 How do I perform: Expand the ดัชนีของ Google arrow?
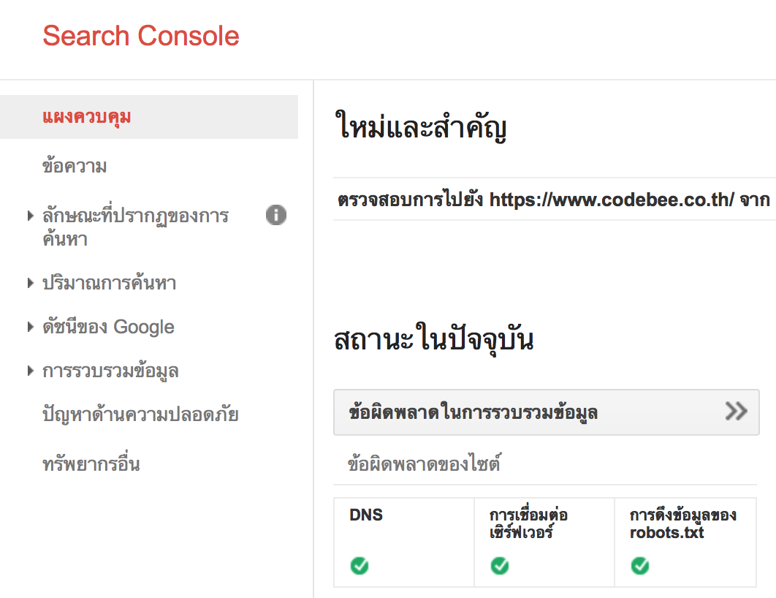pyautogui.click(x=31, y=327)
